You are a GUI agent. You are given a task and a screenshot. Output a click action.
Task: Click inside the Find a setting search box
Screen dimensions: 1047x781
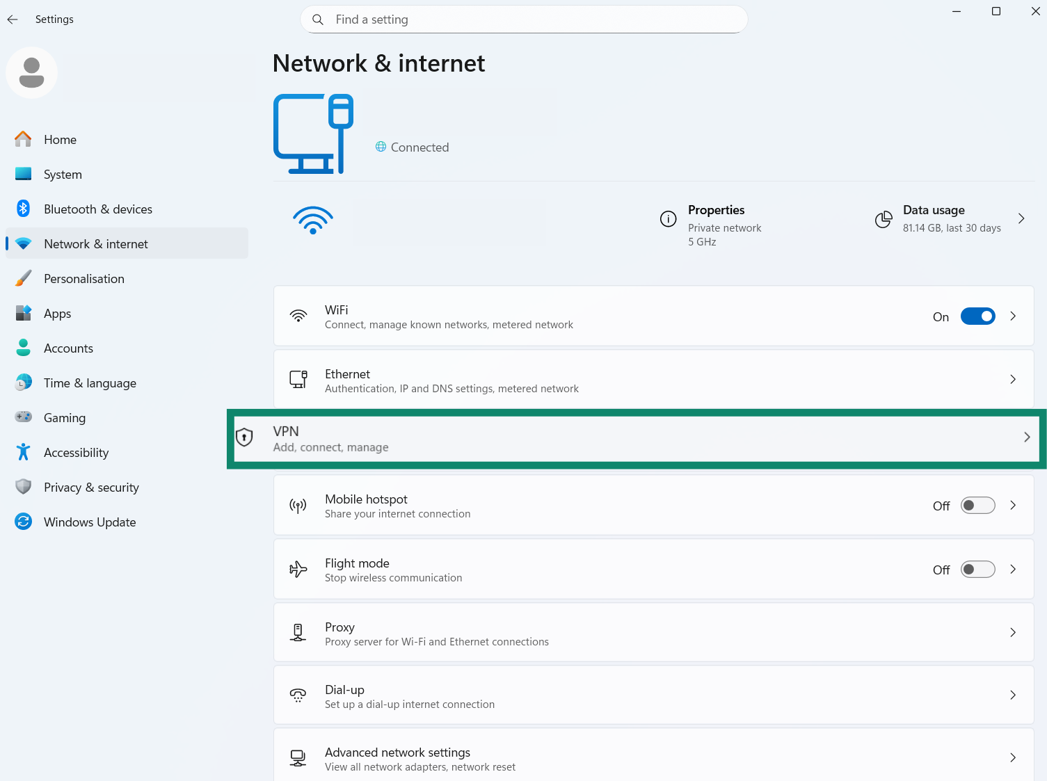[523, 19]
